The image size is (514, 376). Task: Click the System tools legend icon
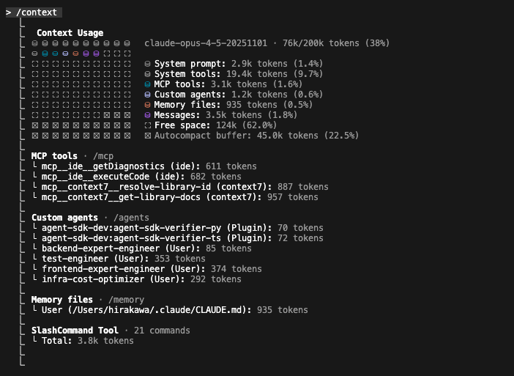coord(148,74)
